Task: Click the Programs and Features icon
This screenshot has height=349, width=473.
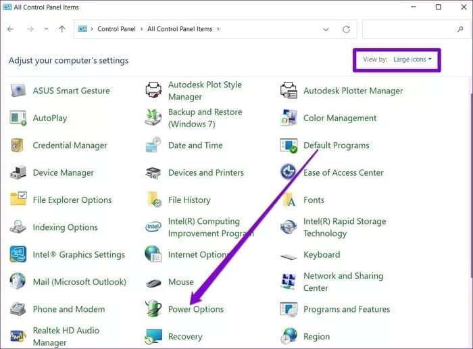Action: (x=289, y=309)
